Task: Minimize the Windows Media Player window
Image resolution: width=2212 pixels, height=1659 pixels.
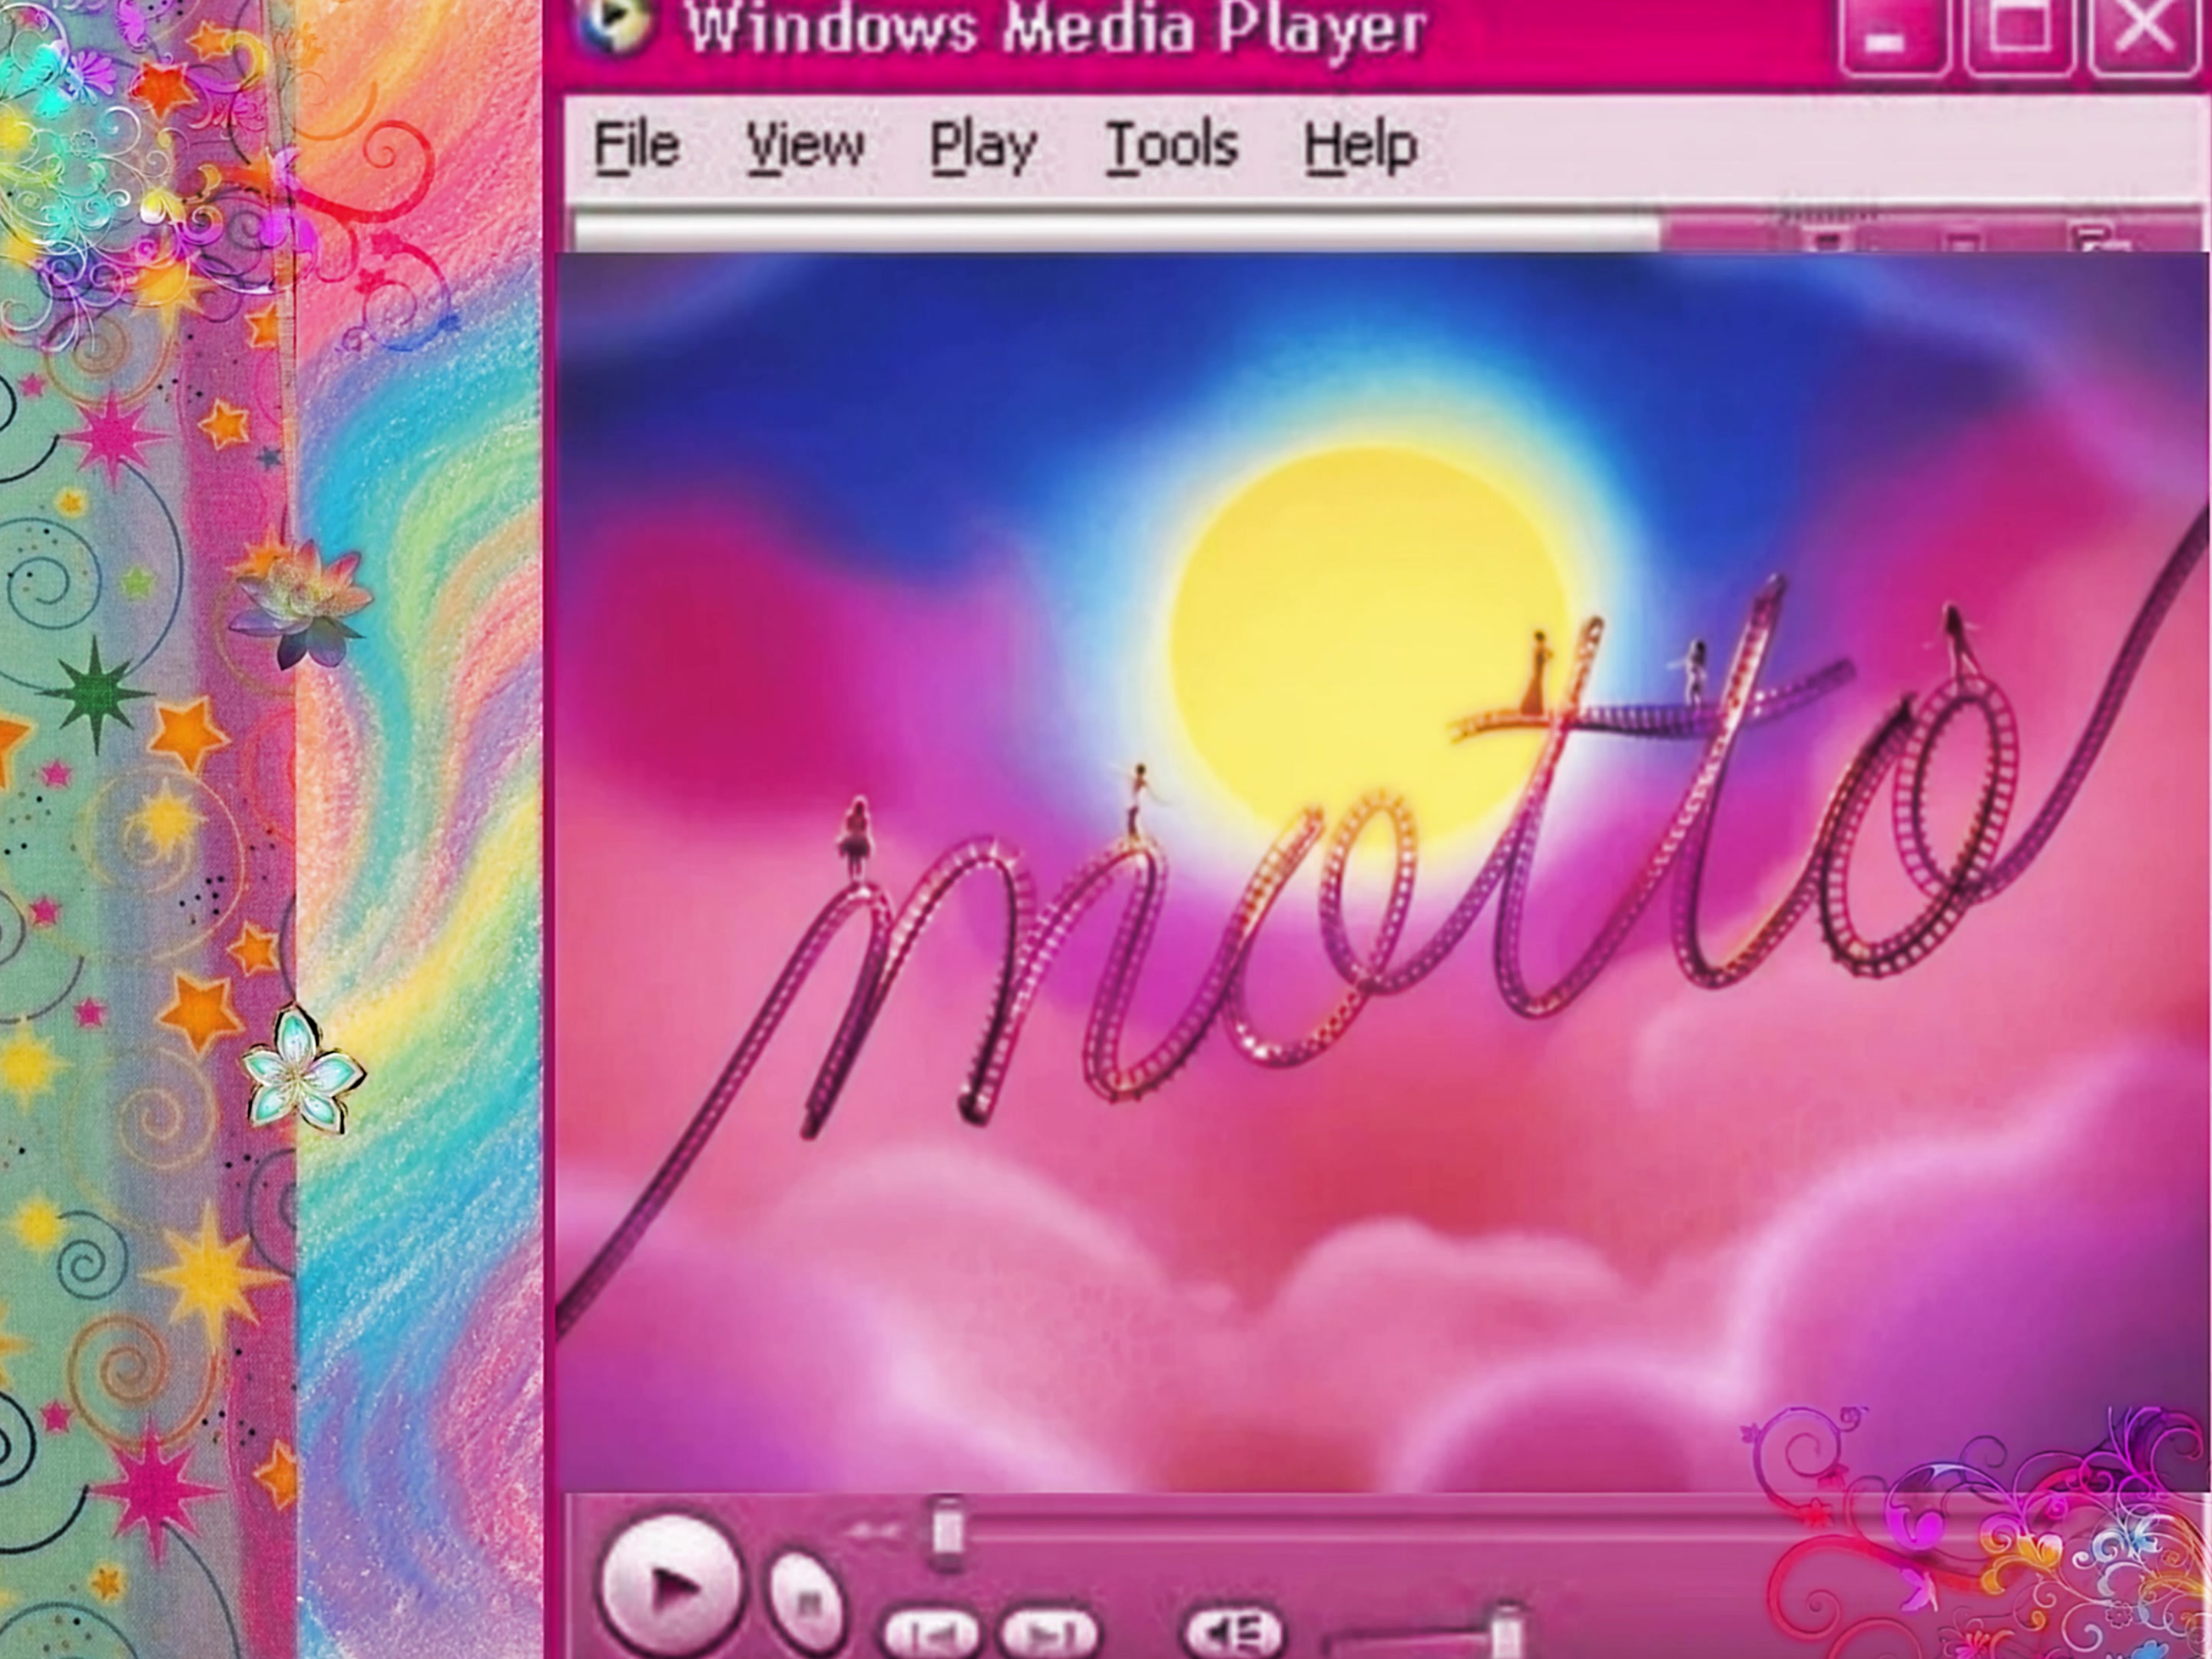Action: [1893, 37]
